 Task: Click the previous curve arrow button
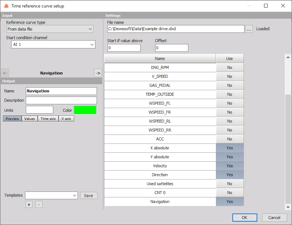(5, 73)
